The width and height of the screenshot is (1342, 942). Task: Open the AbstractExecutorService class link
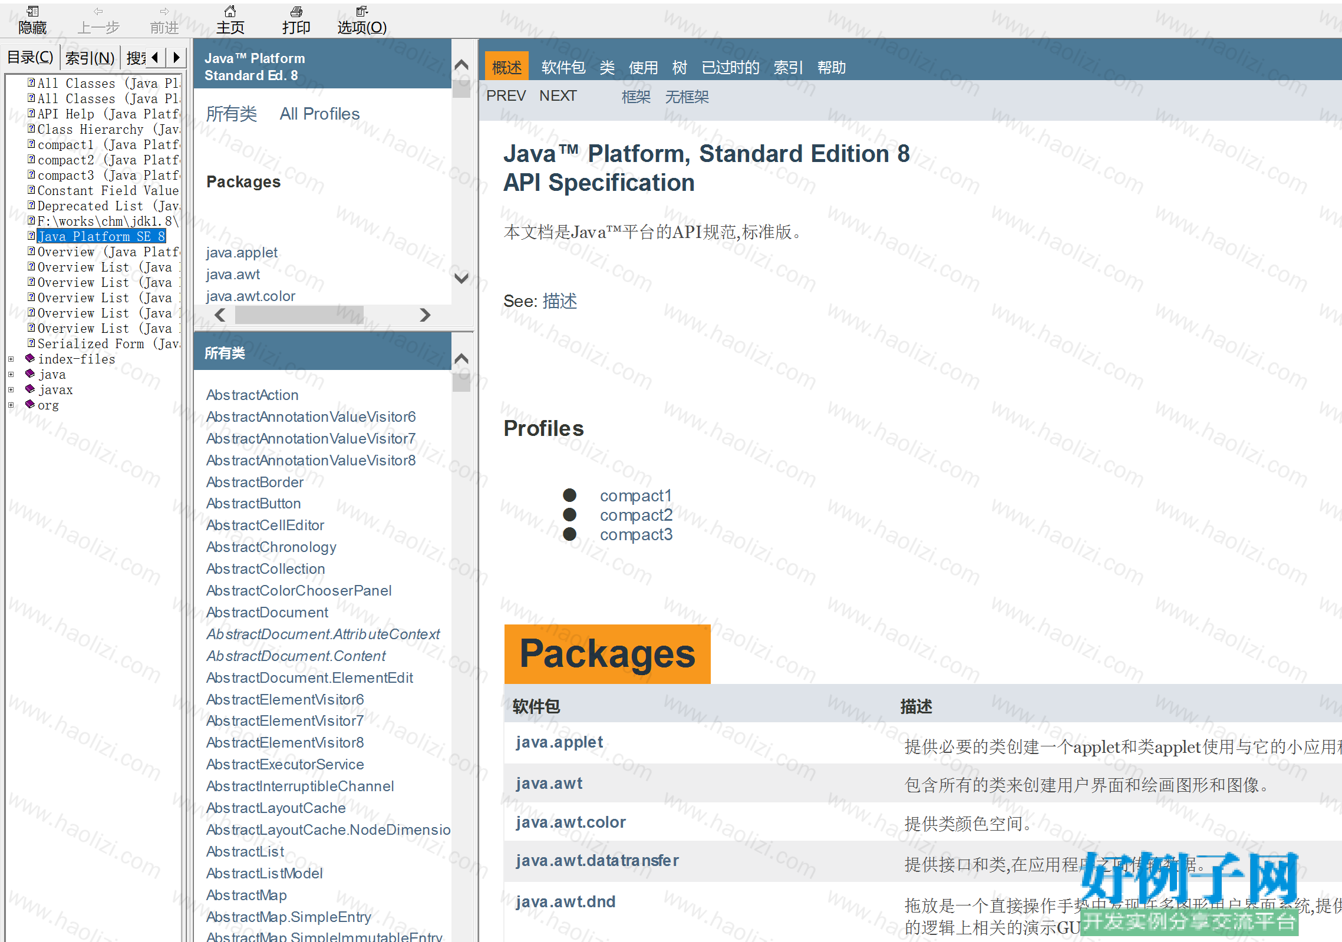(285, 764)
